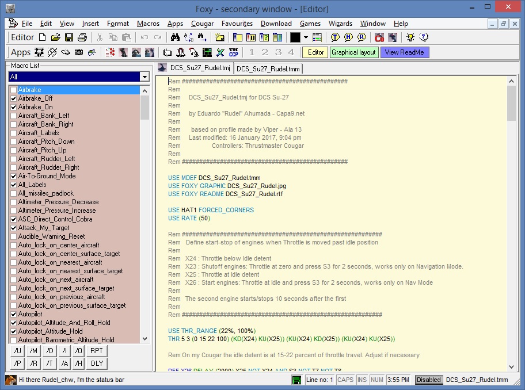Viewport: 525px width, 390px height.
Task: Click the Print icon
Action: point(82,37)
